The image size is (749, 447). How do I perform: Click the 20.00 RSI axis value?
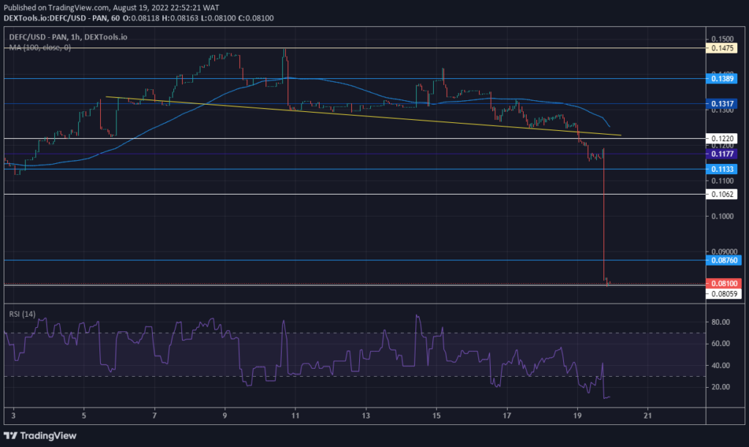[720, 387]
